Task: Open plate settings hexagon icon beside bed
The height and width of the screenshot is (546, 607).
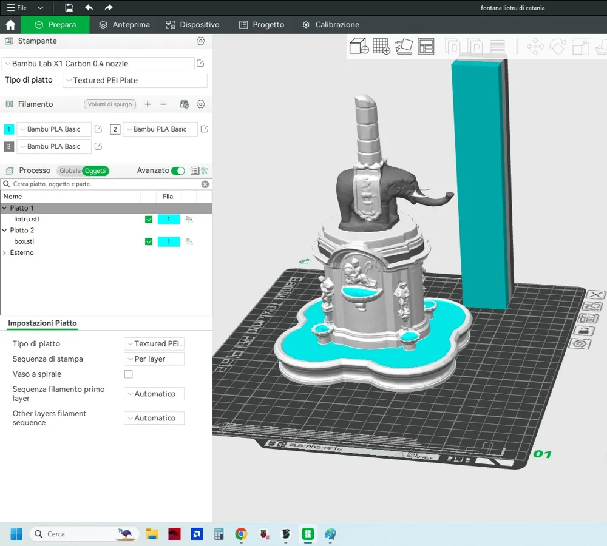Action: (581, 343)
